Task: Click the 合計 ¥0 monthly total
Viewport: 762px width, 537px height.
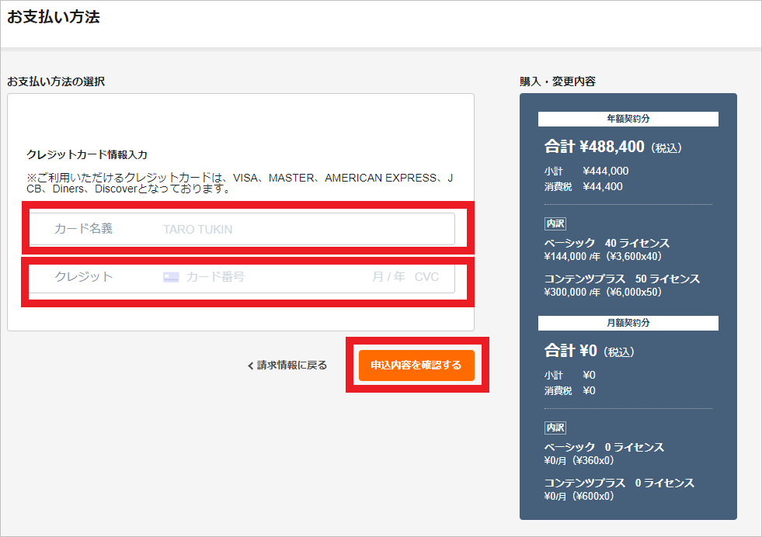Action: coord(589,351)
